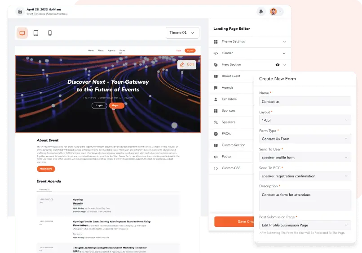Open the notifications bell
This screenshot has height=253, width=362.
click(261, 11)
